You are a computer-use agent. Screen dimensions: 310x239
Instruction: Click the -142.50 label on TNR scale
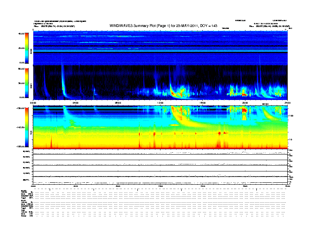coord(20,127)
